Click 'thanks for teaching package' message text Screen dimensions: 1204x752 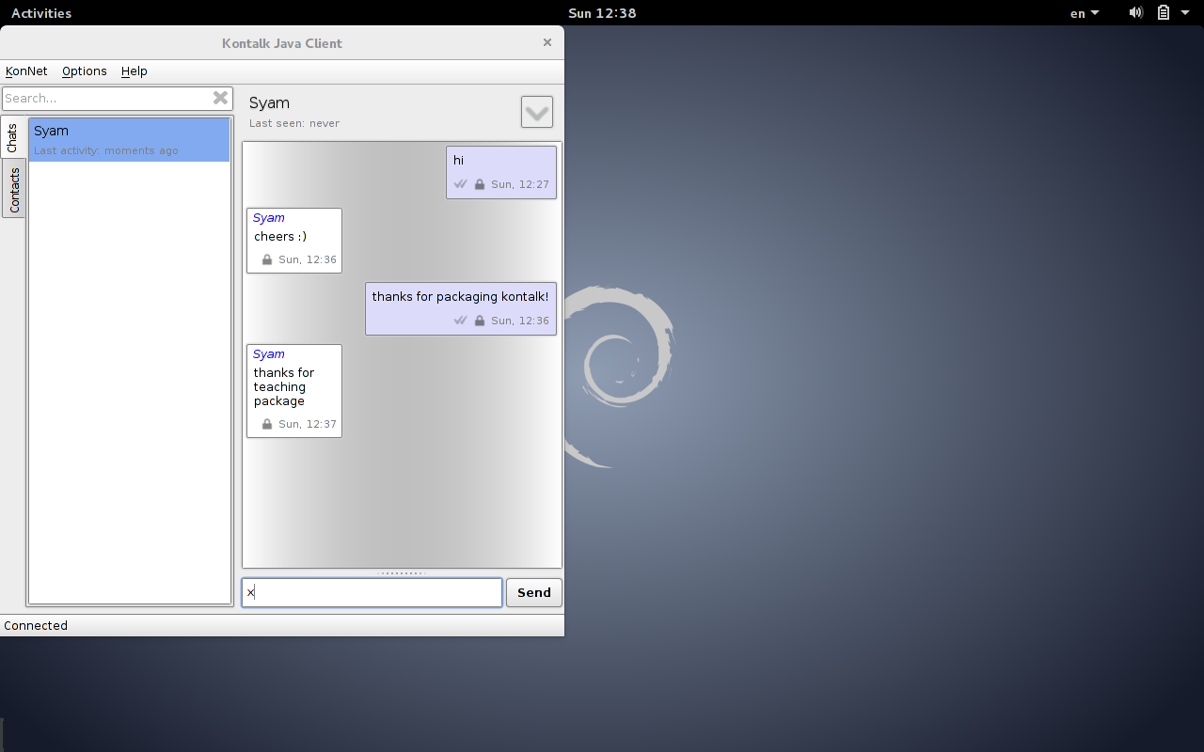[284, 386]
